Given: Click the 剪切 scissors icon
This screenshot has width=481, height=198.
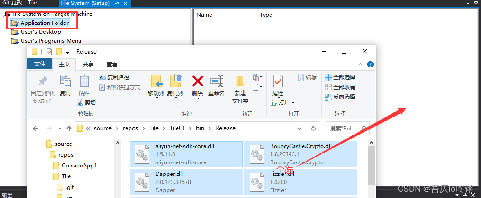Looking at the screenshot, I should coord(80,102).
